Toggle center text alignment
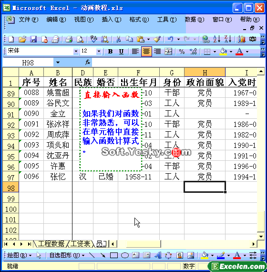The height and width of the screenshot is (272, 267). (x=146, y=52)
